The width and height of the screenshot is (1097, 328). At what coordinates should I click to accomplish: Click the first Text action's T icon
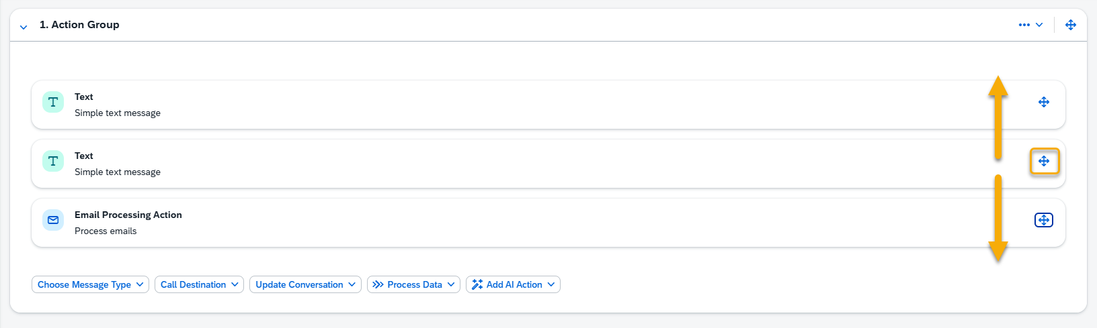pyautogui.click(x=53, y=102)
